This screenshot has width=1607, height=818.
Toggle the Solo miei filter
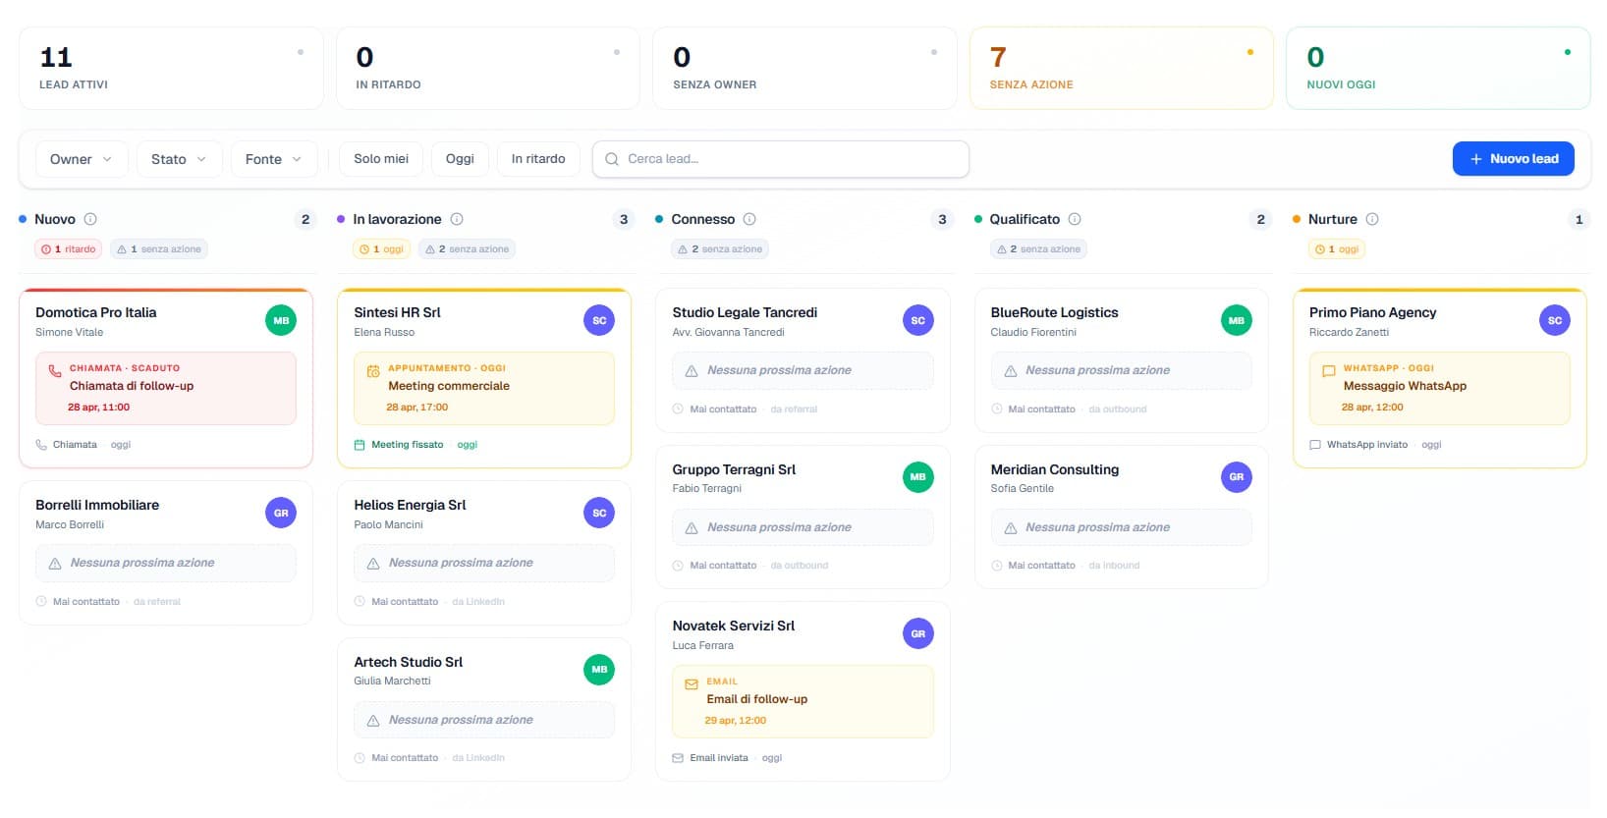[381, 158]
